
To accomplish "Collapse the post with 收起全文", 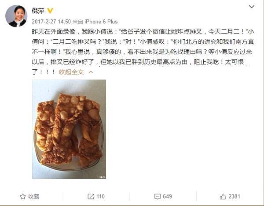I will (71, 72).
